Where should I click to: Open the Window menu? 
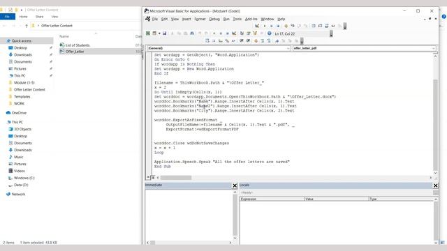(x=268, y=19)
